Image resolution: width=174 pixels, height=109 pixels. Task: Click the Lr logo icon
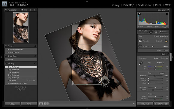(x=5, y=4)
